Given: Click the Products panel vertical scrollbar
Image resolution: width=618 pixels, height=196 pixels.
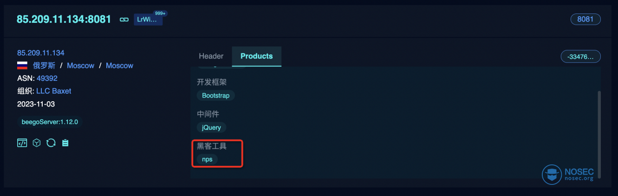Looking at the screenshot, I should point(599,134).
